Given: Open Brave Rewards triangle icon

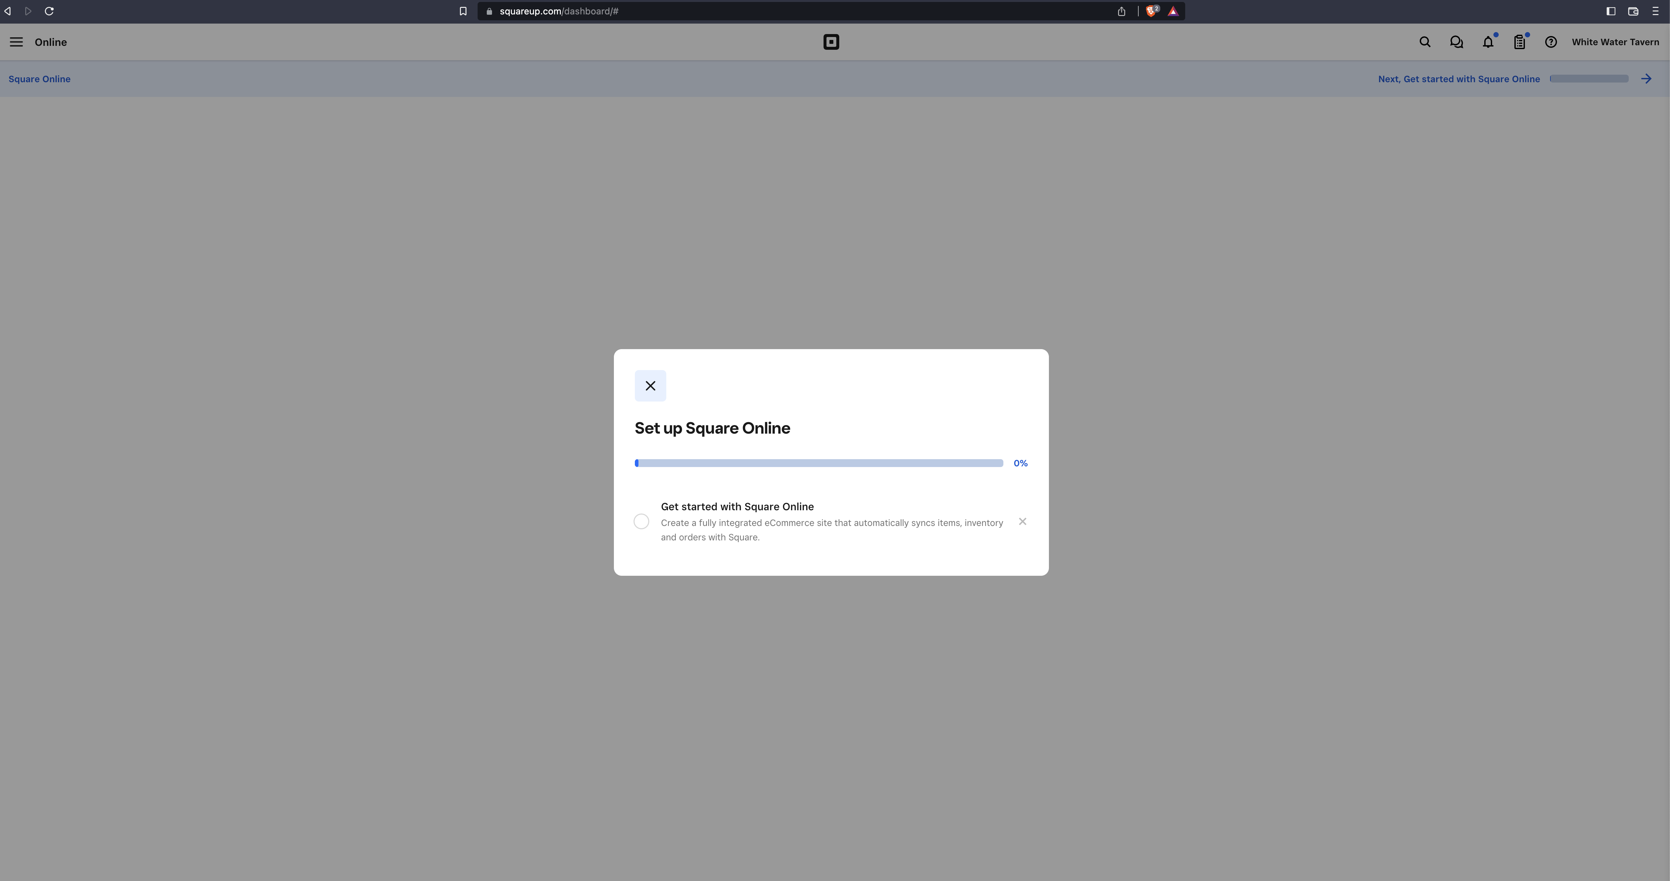Looking at the screenshot, I should pyautogui.click(x=1173, y=11).
